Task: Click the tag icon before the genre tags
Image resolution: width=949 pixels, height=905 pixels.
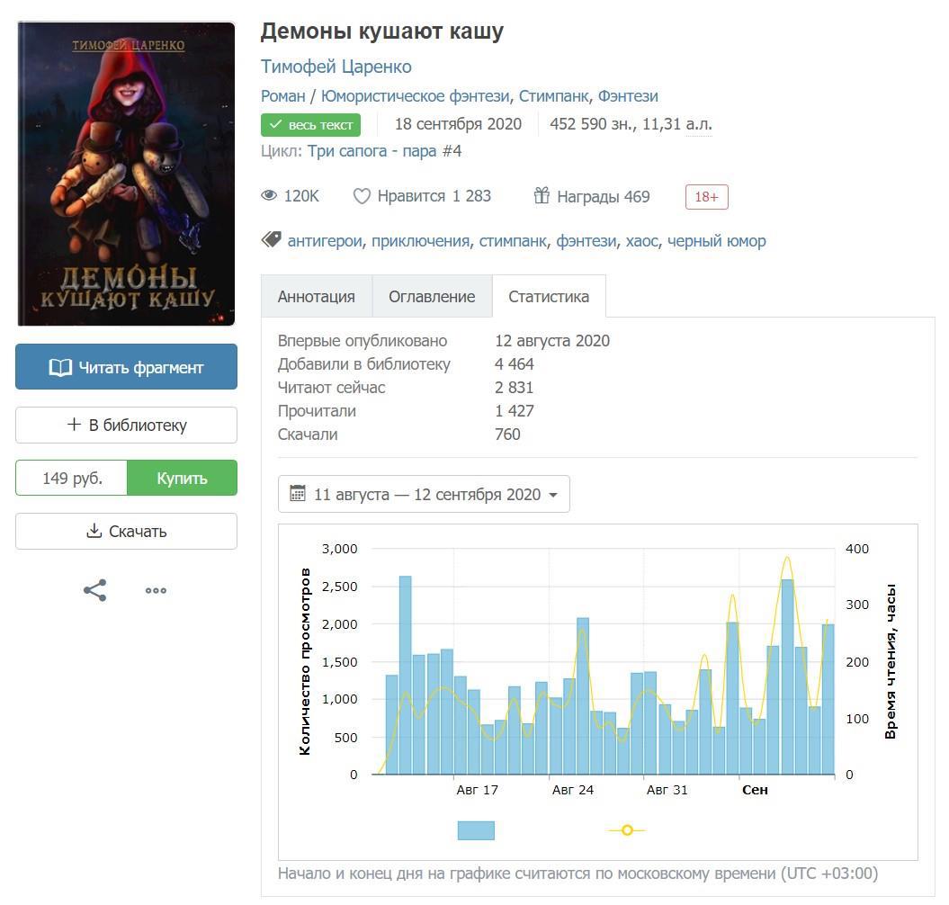Action: coord(271,240)
